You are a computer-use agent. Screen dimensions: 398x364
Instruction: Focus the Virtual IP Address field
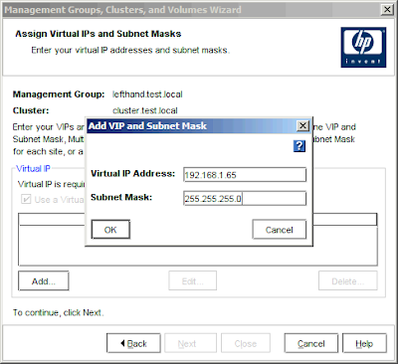245,175
